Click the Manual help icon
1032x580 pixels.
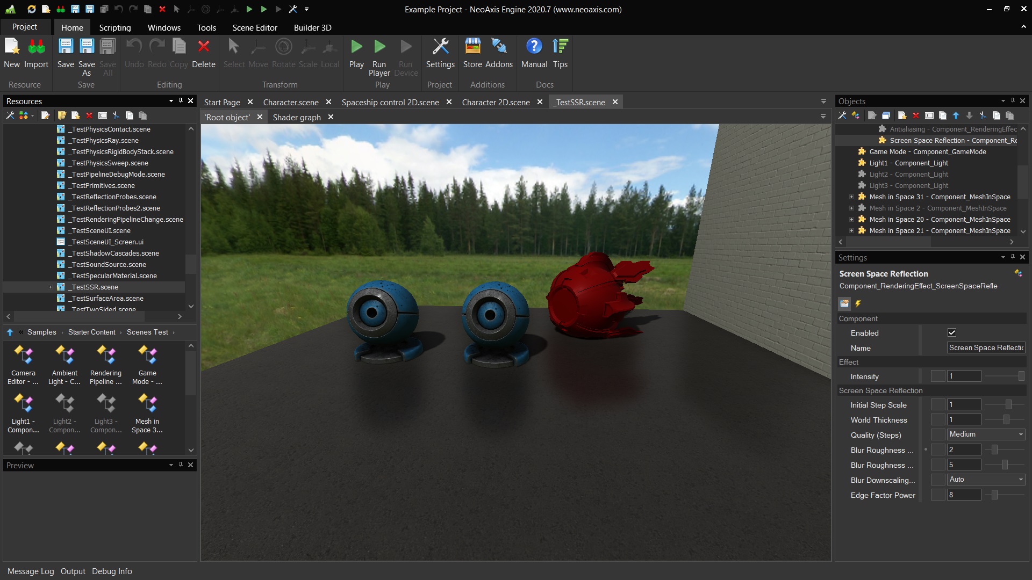534,53
